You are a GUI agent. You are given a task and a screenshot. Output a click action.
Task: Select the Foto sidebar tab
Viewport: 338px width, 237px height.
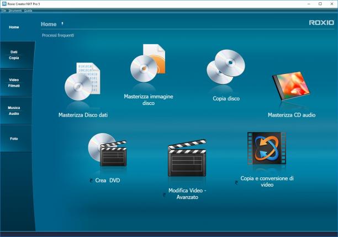coord(14,139)
